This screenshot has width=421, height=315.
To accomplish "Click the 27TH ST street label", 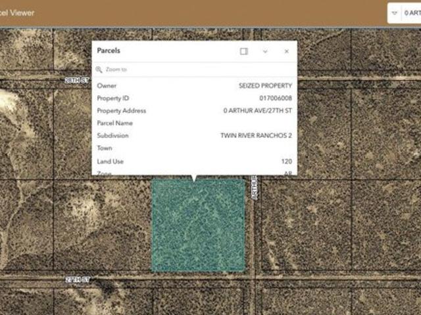I will (77, 279).
